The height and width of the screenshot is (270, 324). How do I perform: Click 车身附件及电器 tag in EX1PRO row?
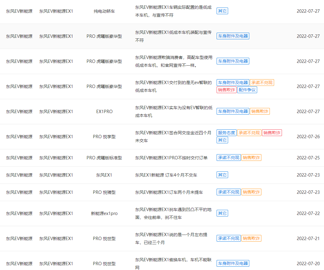click(x=233, y=111)
